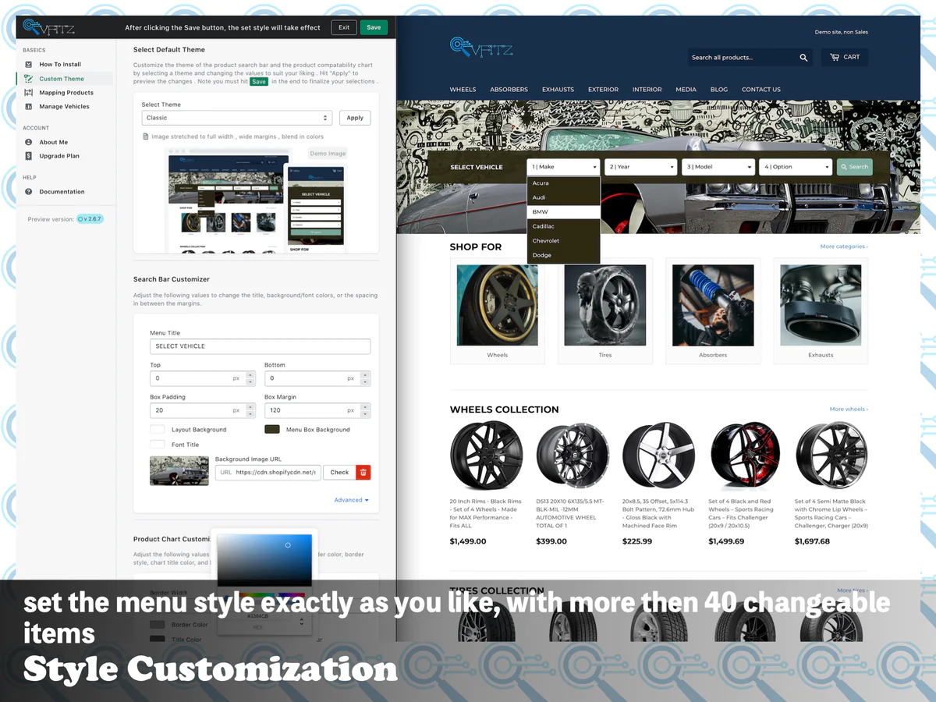Choose Chevrolet from the Make list
The height and width of the screenshot is (702, 936).
click(563, 241)
